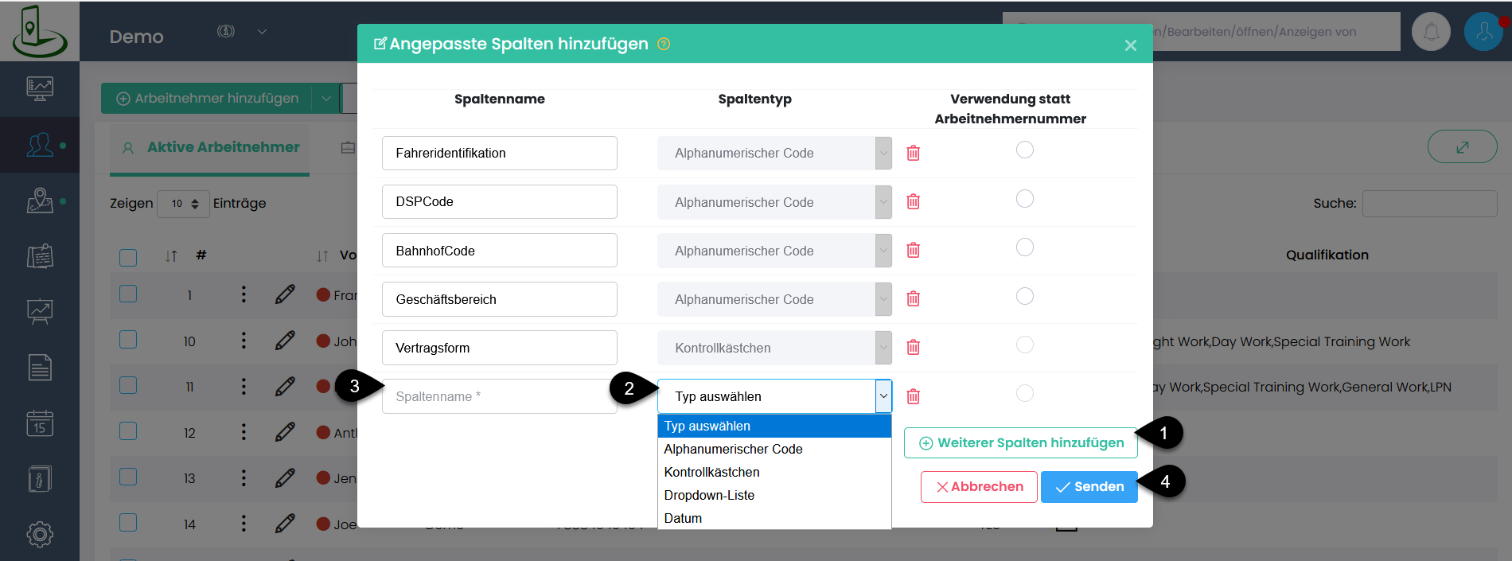Delete the Fahreridentifikation column with trash icon
The image size is (1512, 561).
click(913, 153)
